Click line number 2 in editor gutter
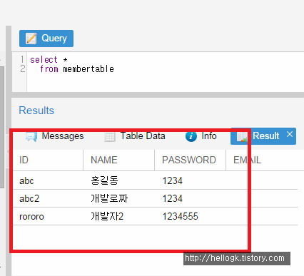 pos(22,69)
